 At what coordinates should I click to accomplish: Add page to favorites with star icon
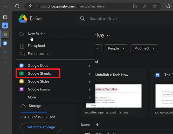tap(155, 6)
